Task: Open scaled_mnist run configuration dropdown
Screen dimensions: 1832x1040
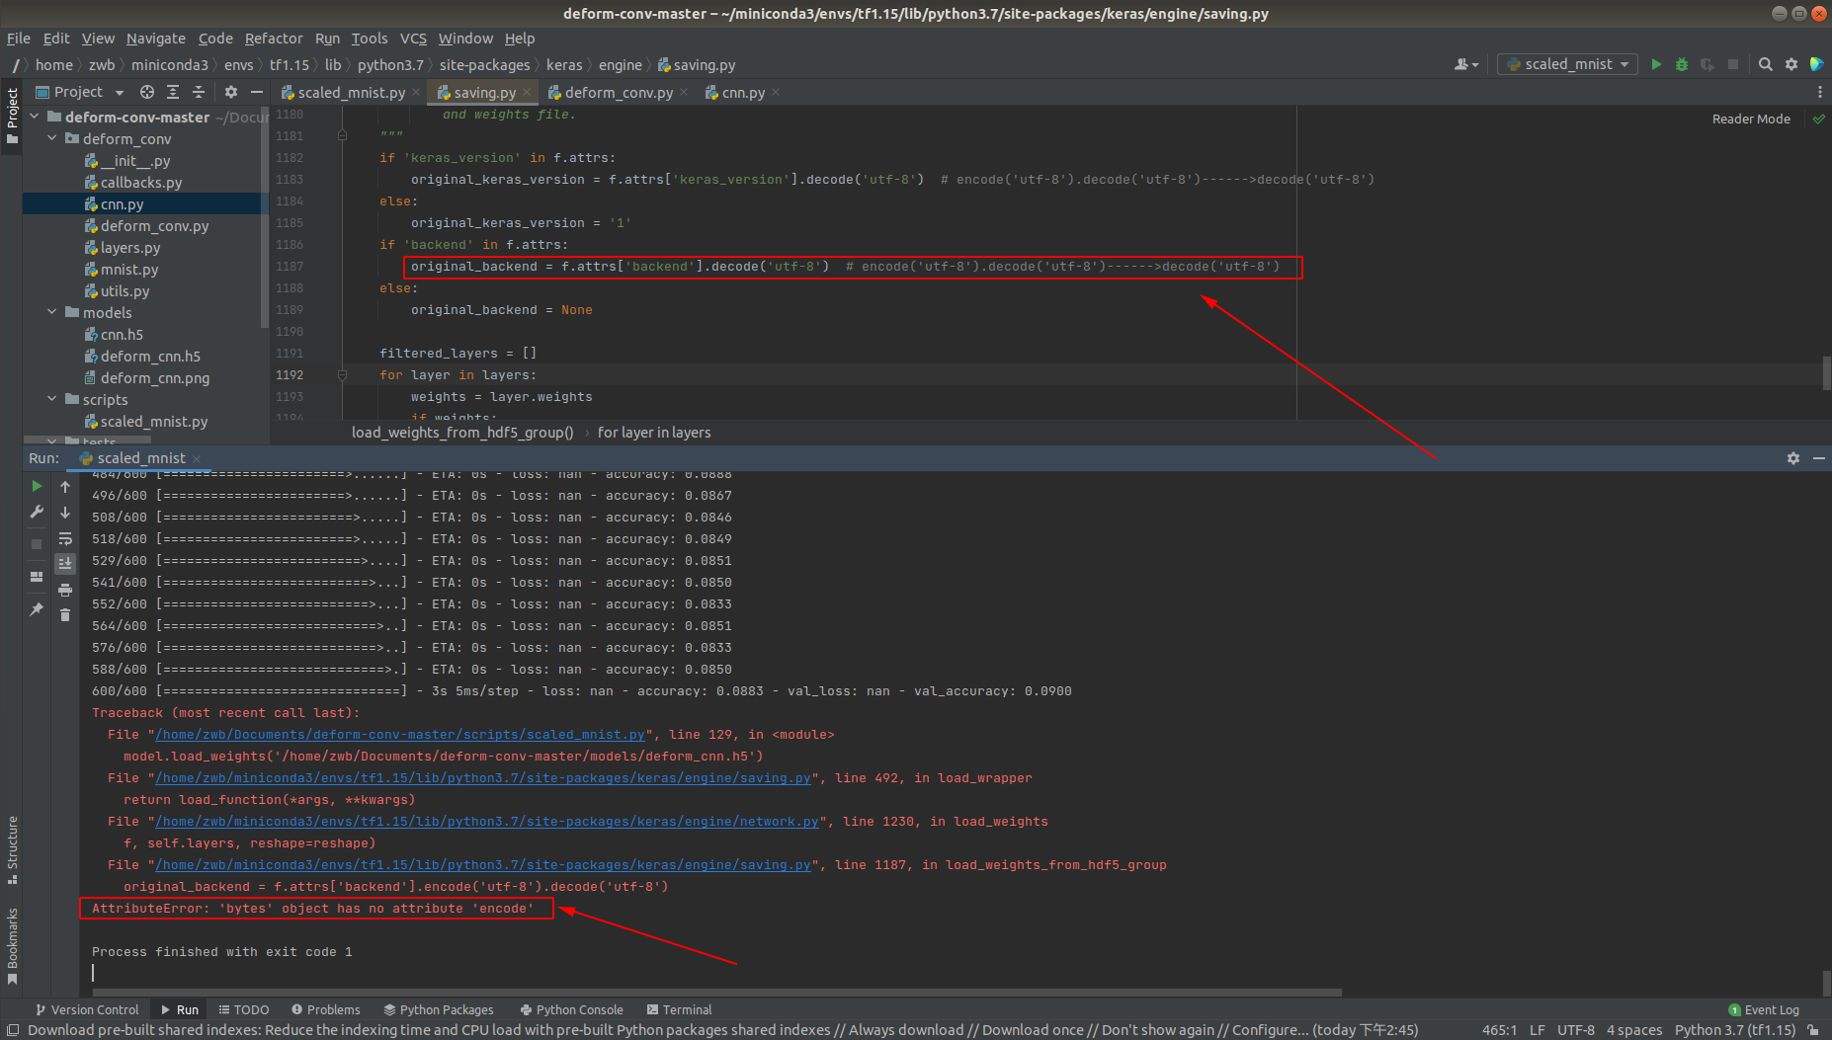Action: click(x=1568, y=64)
